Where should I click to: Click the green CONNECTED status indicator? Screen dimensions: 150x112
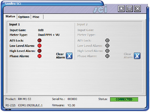tap(124, 99)
